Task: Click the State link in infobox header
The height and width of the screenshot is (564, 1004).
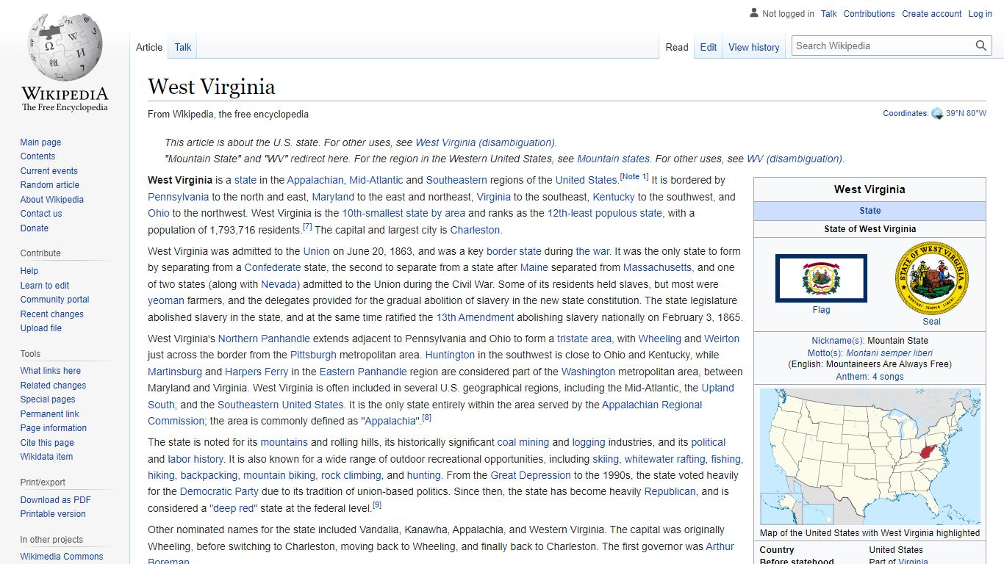Action: pos(869,211)
